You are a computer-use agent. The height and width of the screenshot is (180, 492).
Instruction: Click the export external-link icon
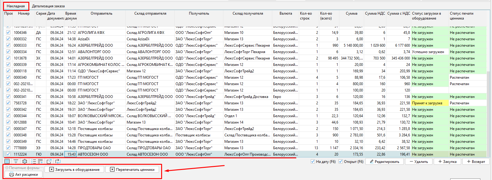point(49,161)
